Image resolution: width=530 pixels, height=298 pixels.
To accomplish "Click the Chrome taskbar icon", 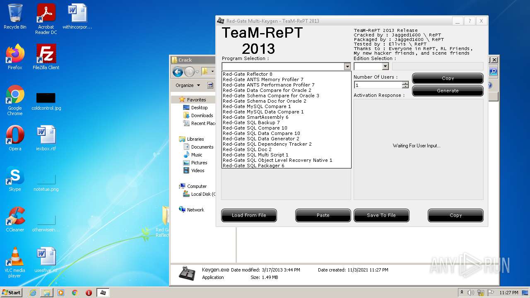I will 75,293.
